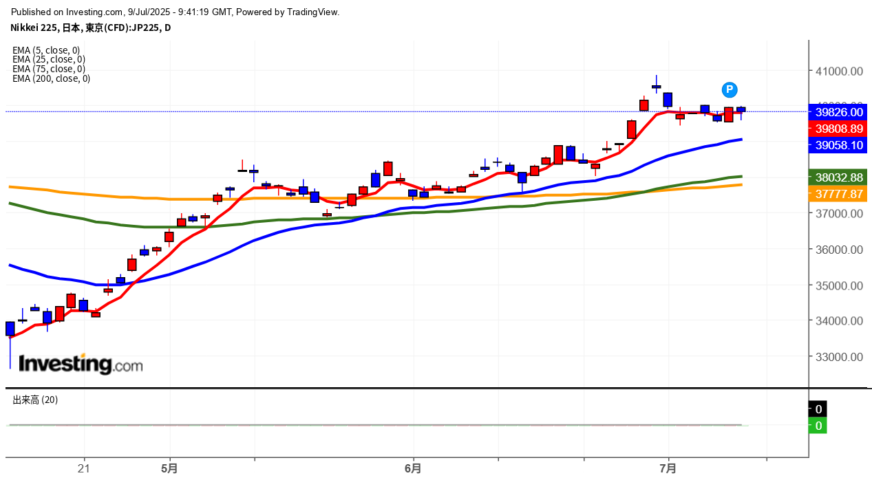Select the EMA (200, close, 0) legend
The image size is (872, 480).
51,78
